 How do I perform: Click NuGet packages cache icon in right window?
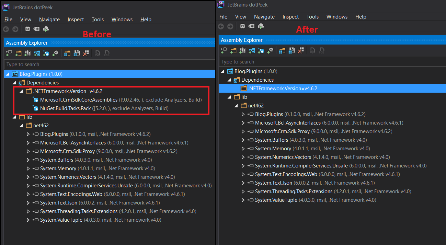(x=261, y=50)
